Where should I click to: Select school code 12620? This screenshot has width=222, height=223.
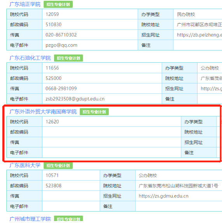click(x=52, y=122)
